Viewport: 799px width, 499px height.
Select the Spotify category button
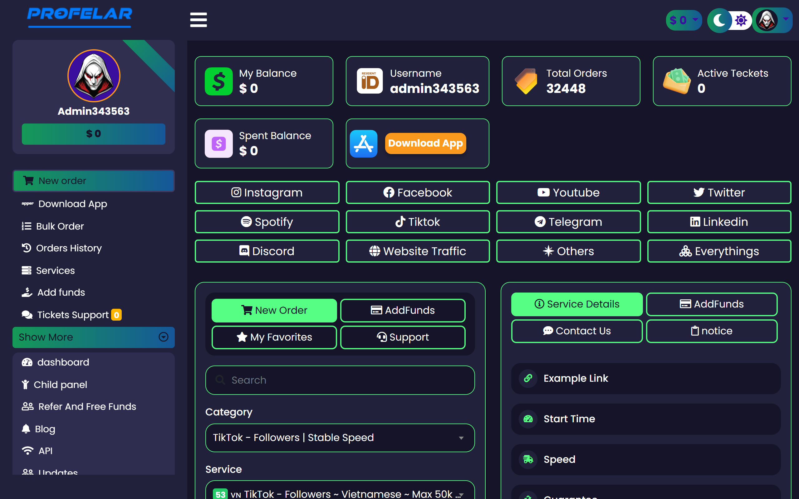(267, 222)
